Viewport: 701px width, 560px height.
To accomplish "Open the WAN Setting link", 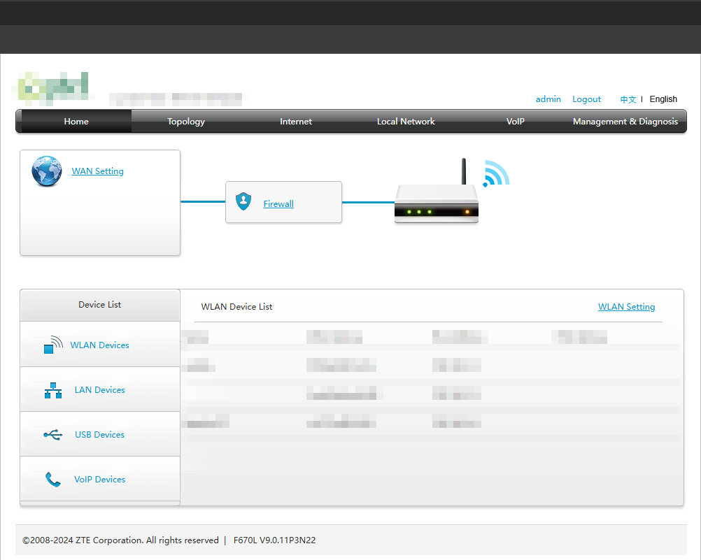I will pyautogui.click(x=97, y=171).
